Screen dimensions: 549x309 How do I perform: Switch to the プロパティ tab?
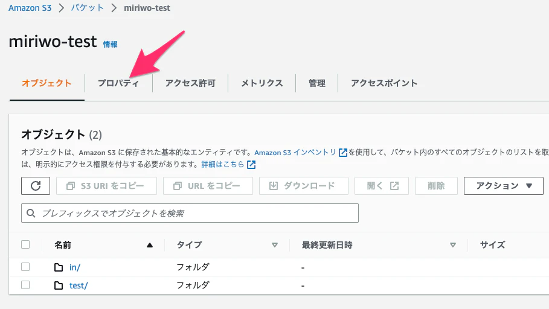[x=118, y=83]
